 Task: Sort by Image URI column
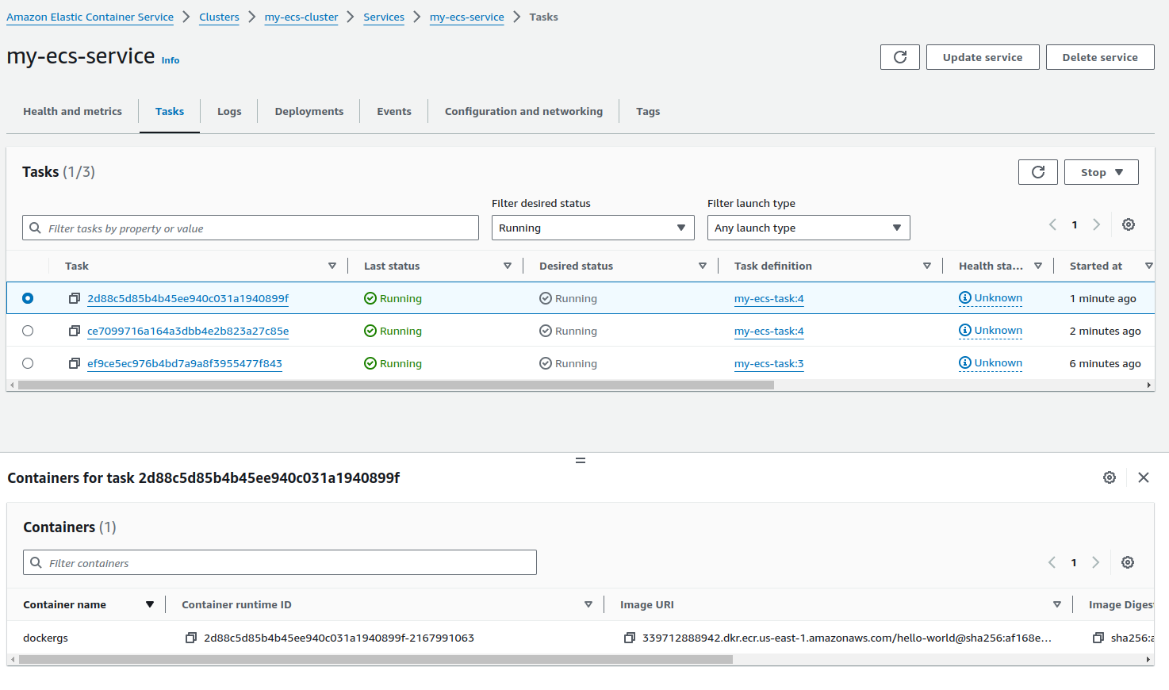1057,604
